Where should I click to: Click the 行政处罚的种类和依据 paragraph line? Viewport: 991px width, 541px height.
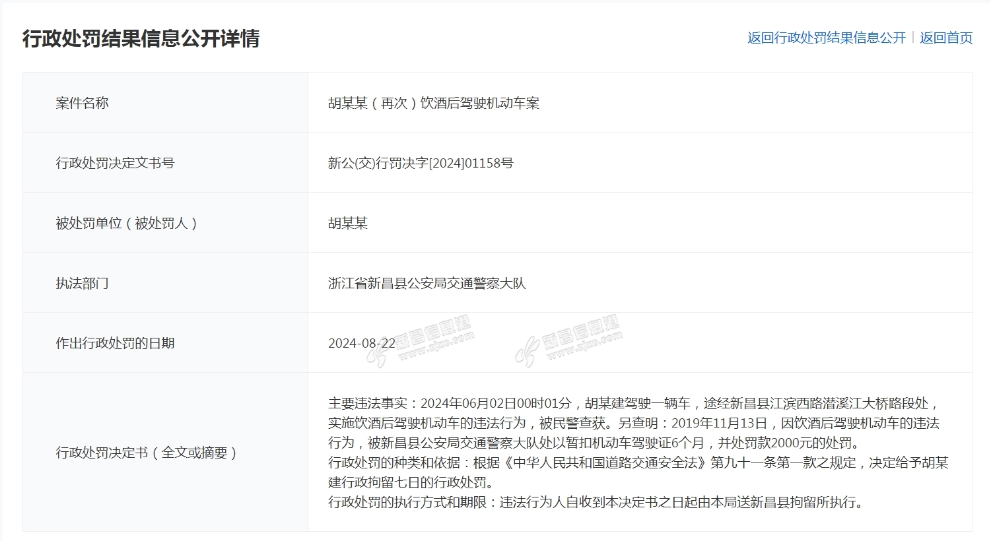pos(637,462)
